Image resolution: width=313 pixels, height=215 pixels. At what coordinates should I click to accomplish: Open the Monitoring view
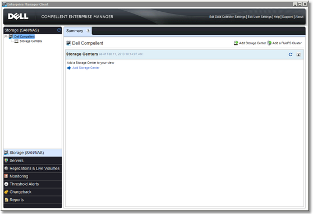click(x=33, y=176)
